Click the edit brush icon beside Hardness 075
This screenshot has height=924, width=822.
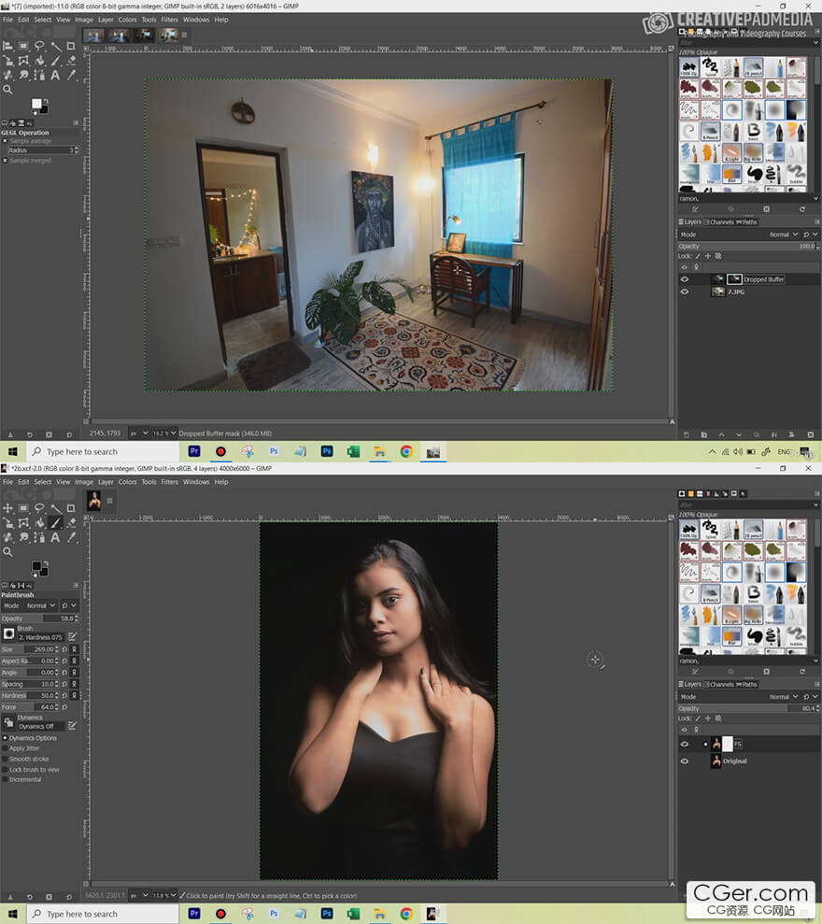(x=73, y=636)
